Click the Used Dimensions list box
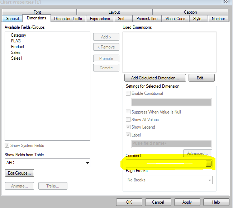 [x=170, y=52]
